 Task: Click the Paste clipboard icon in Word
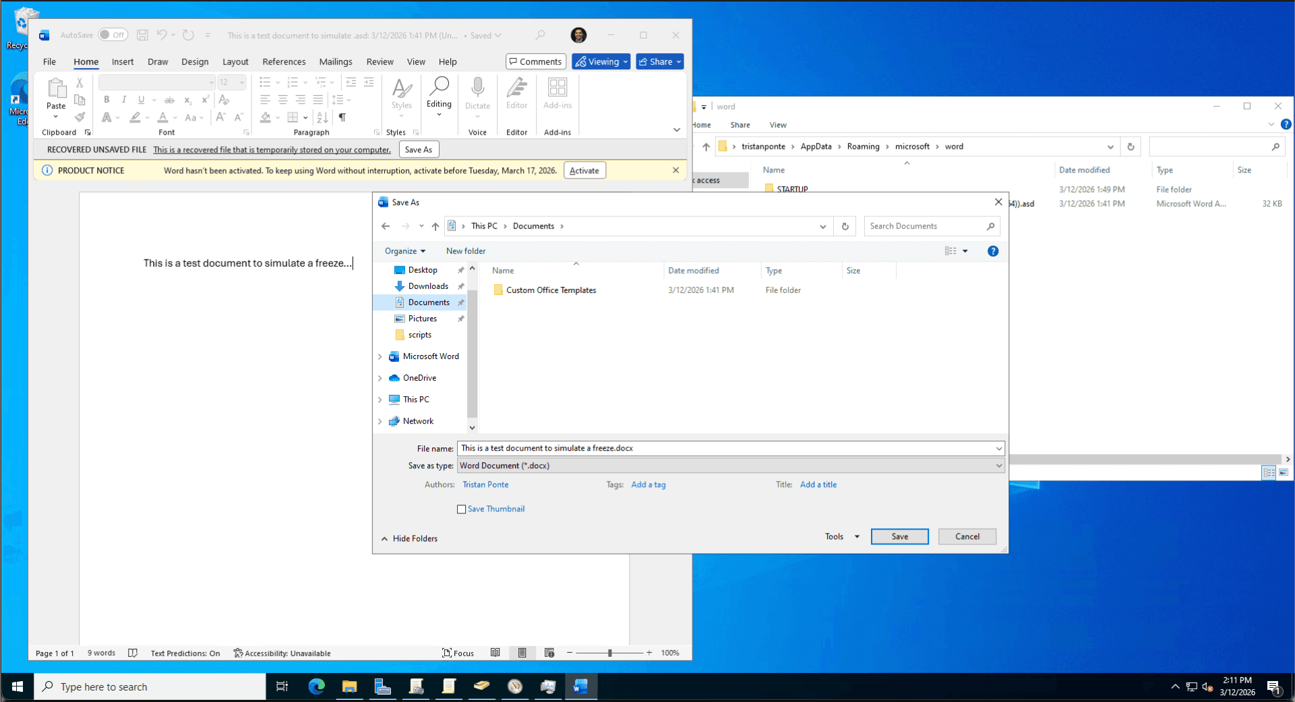[x=56, y=88]
